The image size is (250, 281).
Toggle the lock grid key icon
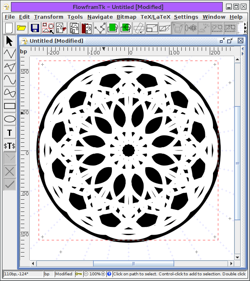[78, 274]
